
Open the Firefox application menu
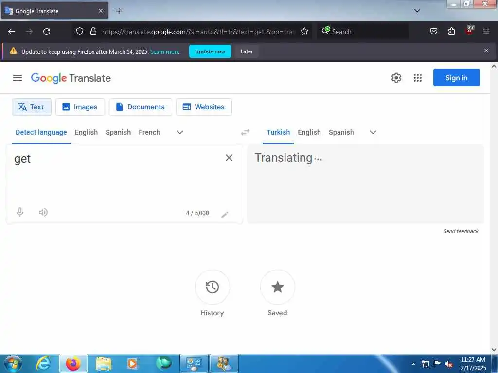[486, 31]
